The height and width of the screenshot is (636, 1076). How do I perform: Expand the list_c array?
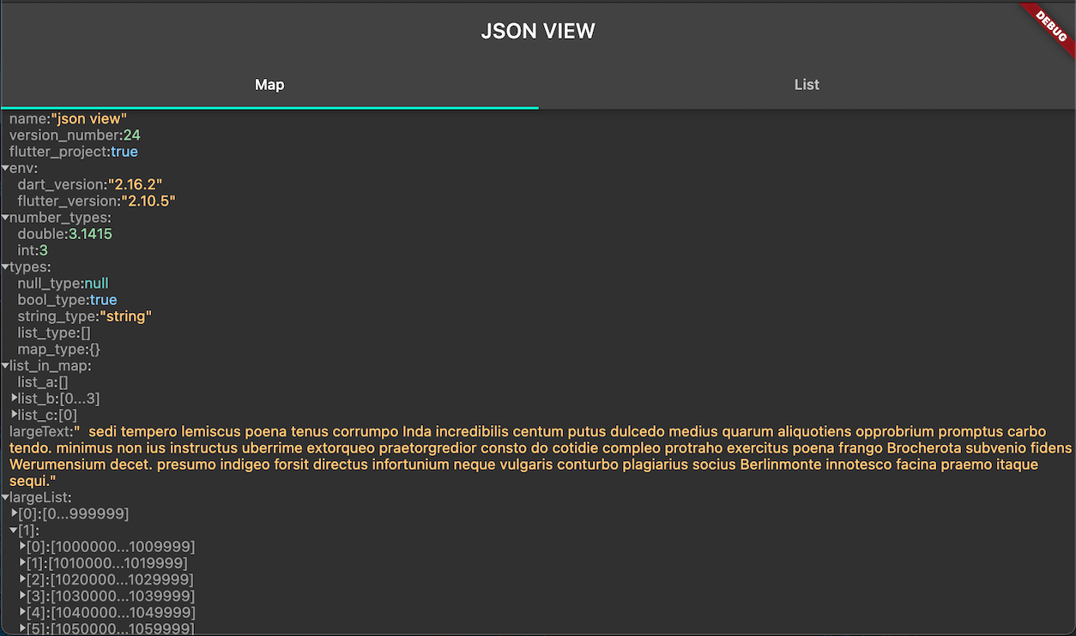tap(13, 415)
